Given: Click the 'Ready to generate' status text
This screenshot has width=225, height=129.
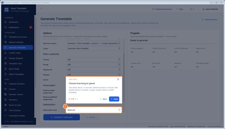Looking at the screenshot, I should (139, 40).
